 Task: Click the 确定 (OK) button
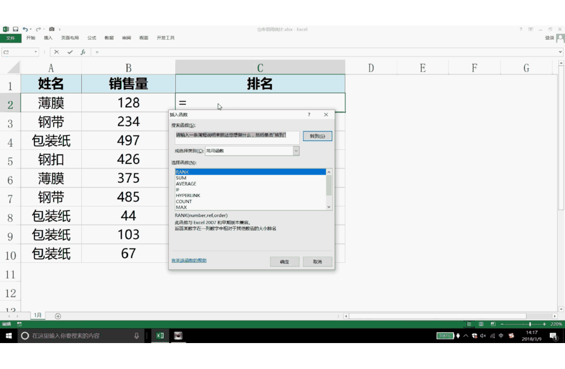[285, 262]
